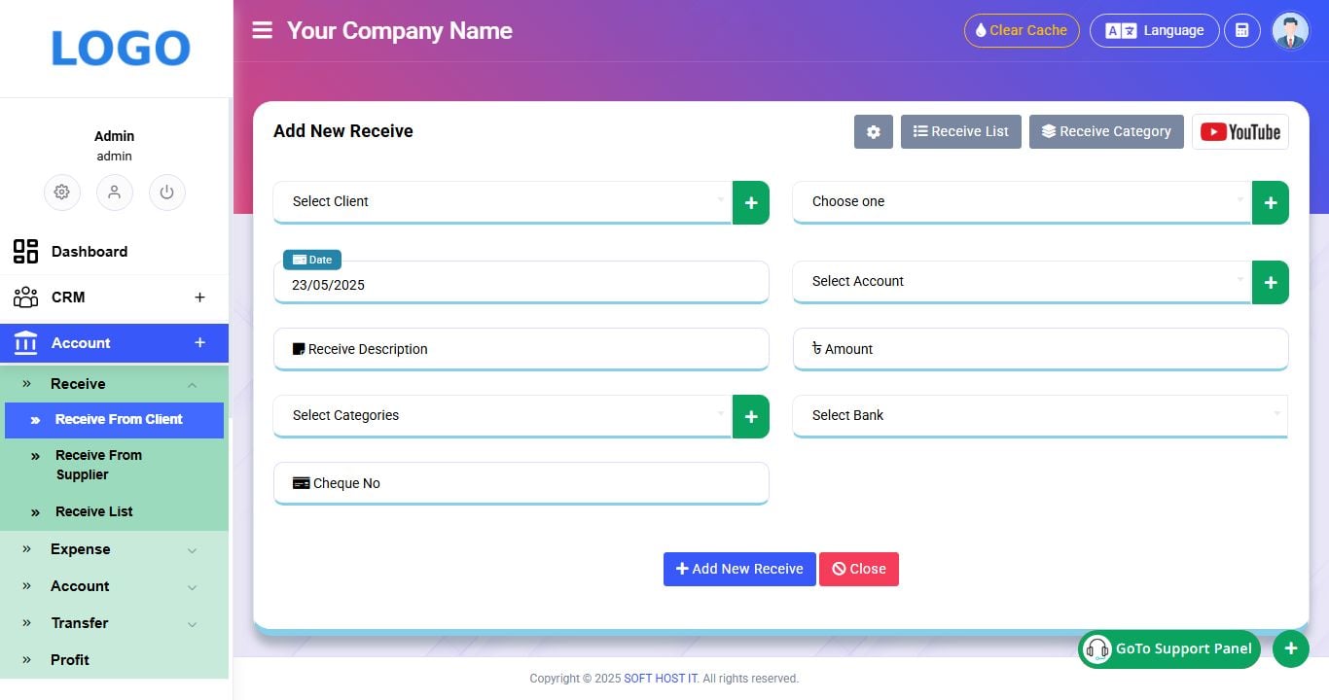Go to the Receive List page

(x=93, y=511)
